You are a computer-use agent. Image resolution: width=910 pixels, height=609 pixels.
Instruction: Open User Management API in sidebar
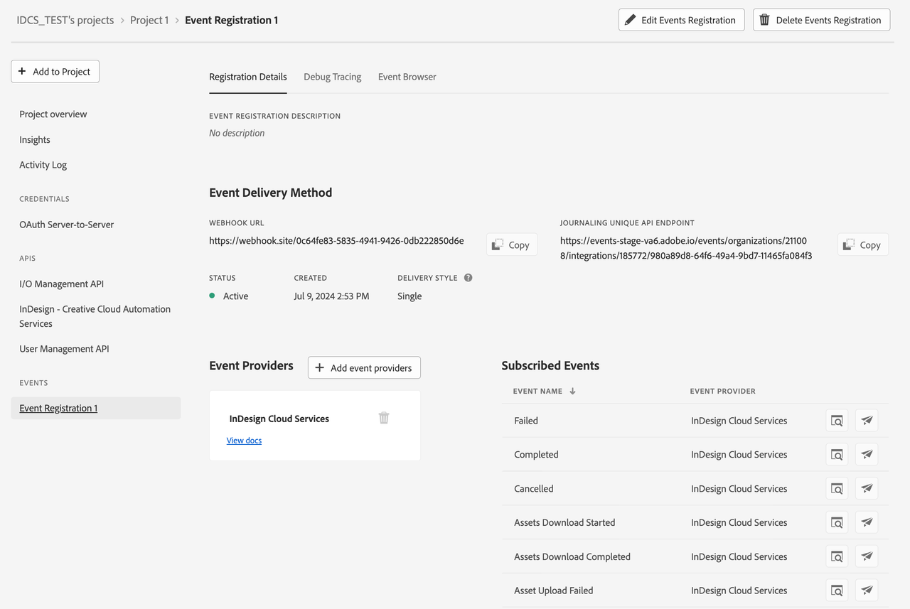65,349
